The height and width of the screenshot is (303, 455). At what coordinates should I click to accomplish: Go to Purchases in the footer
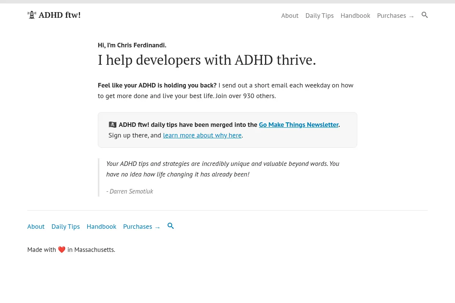[x=141, y=226]
